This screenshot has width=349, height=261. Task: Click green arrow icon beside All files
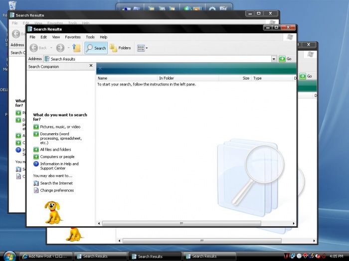point(36,150)
